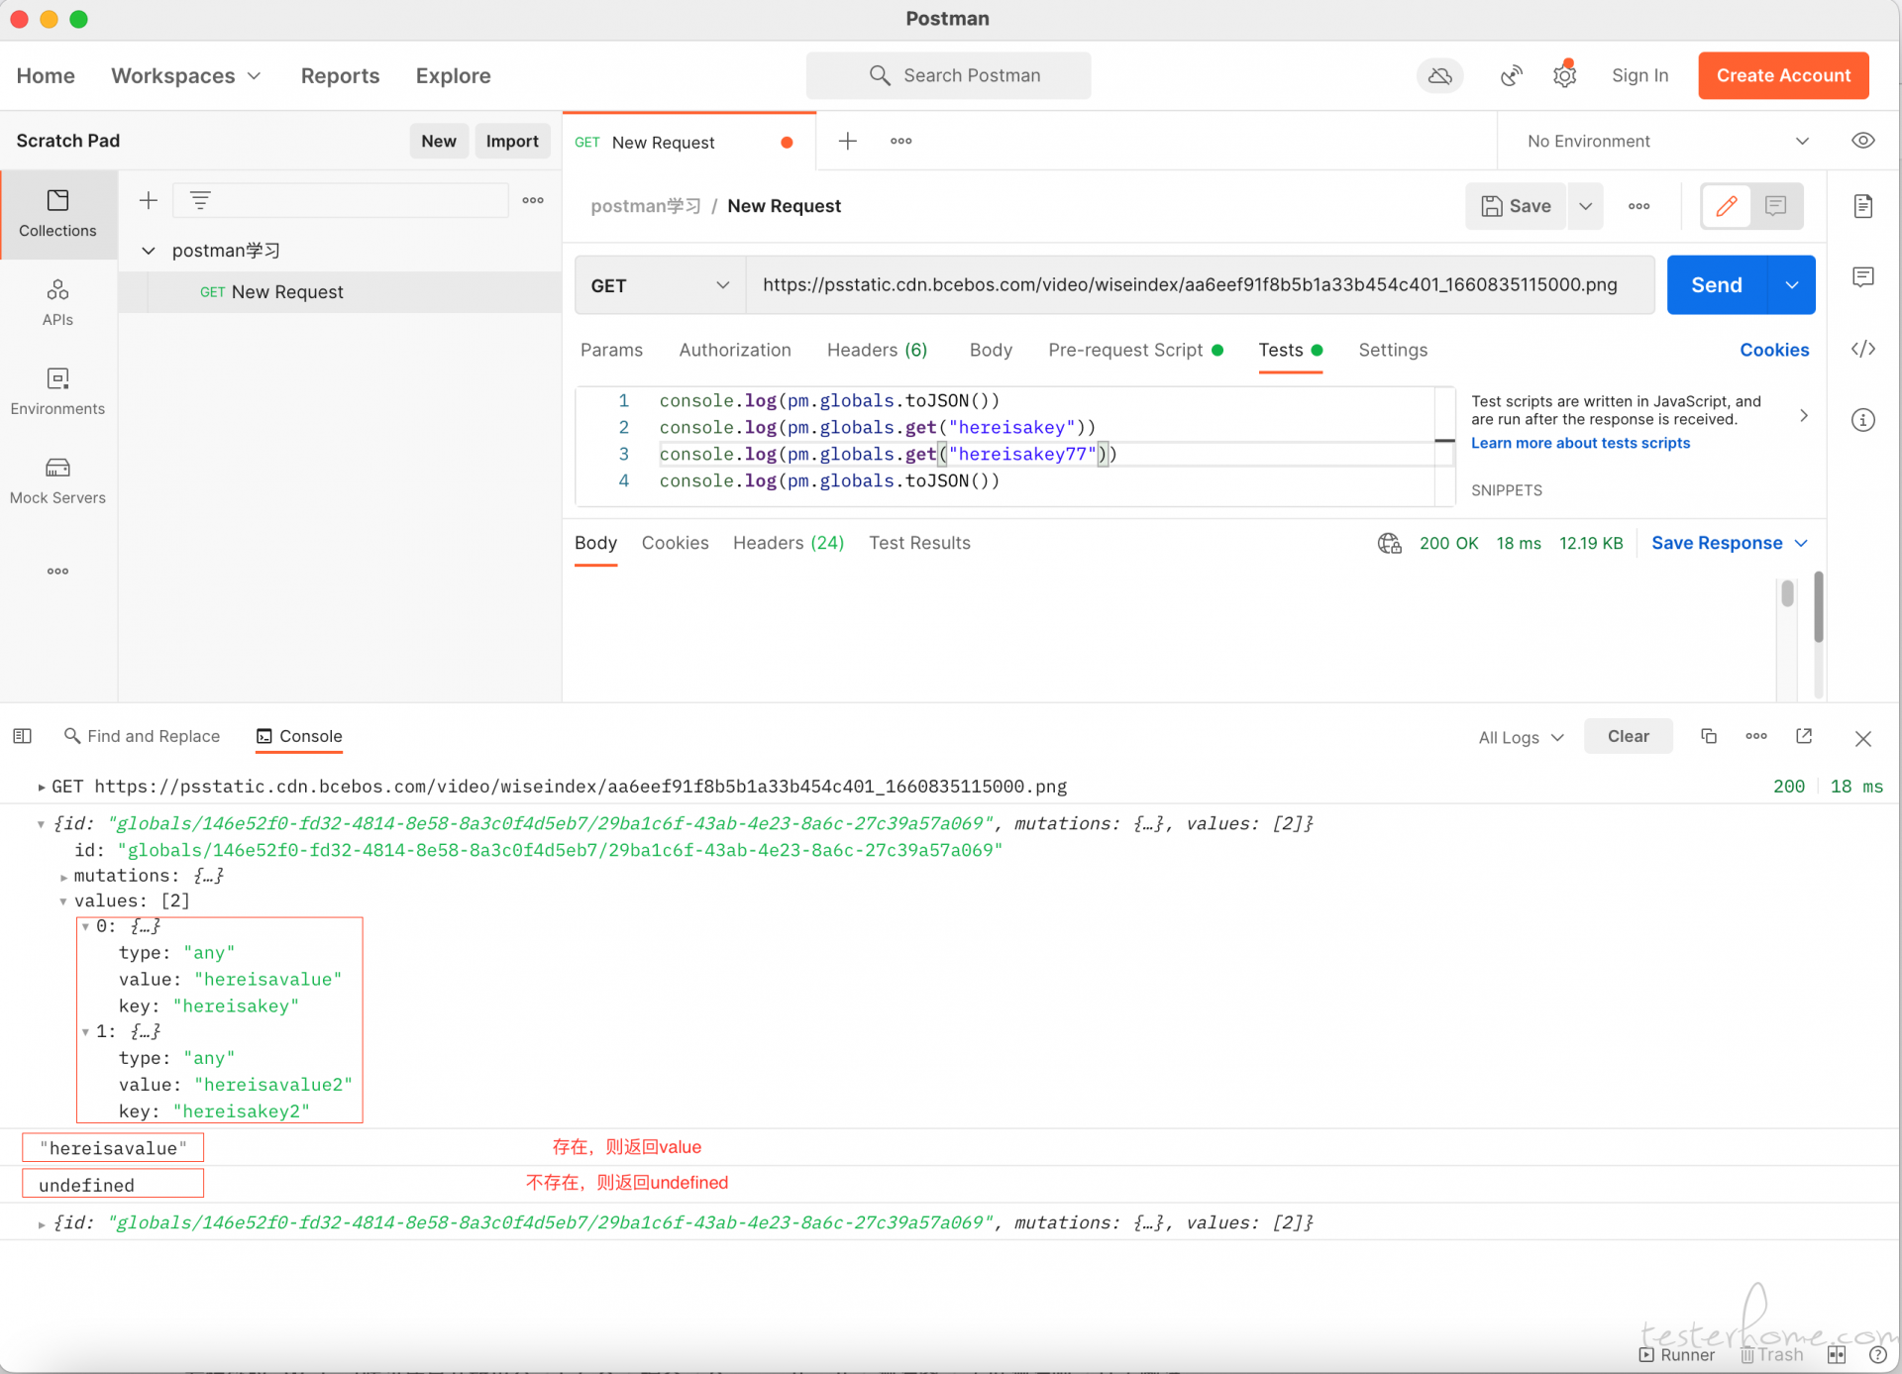Switch to the Authorization tab
The height and width of the screenshot is (1374, 1902).
click(735, 350)
